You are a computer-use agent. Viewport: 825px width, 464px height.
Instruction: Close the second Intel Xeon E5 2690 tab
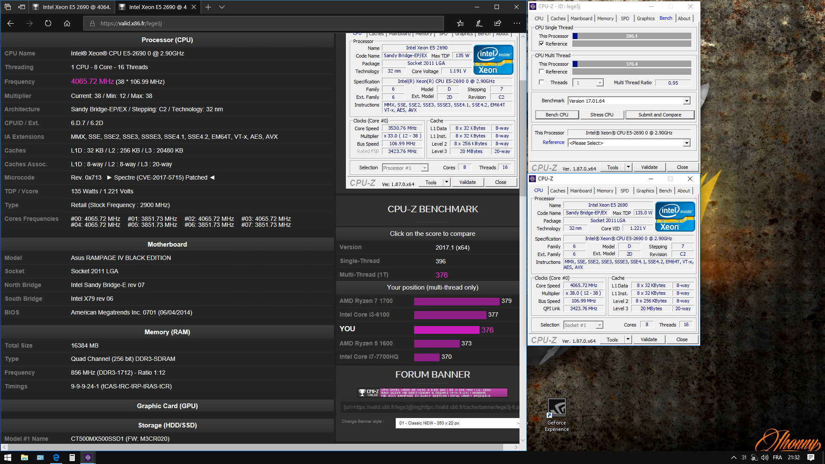[194, 7]
